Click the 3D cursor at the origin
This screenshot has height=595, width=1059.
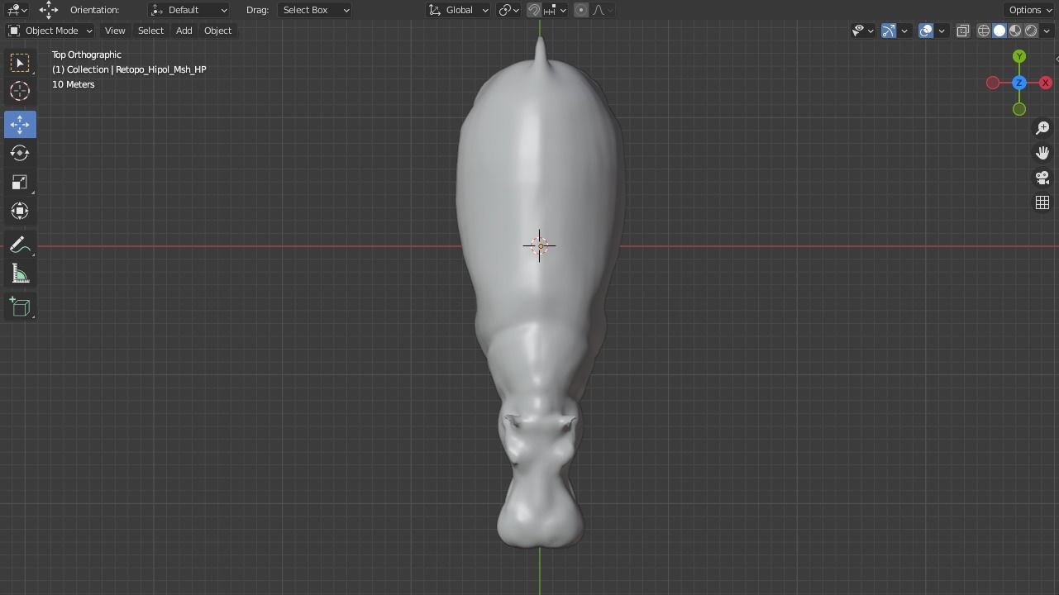[x=540, y=245]
